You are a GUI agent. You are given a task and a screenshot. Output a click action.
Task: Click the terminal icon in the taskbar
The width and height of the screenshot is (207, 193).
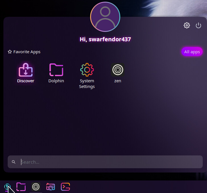pos(65,187)
